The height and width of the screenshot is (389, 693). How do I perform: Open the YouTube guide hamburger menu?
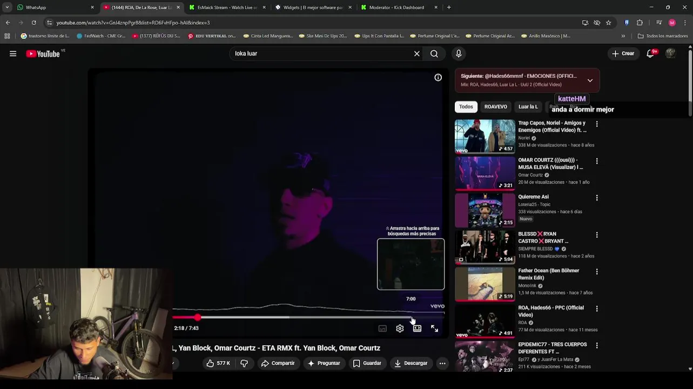pos(13,53)
